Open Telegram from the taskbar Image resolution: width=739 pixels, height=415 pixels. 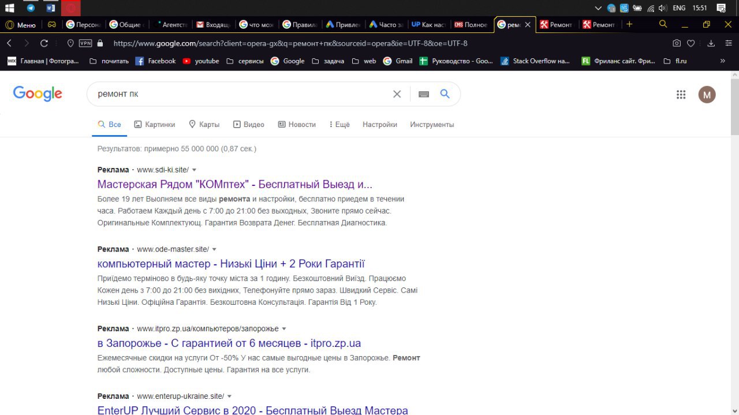31,8
